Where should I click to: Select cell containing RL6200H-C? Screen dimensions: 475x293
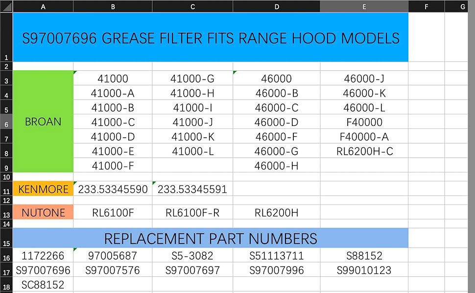(364, 151)
